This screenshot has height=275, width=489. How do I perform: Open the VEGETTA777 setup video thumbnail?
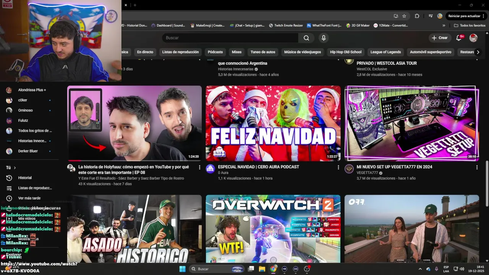412,123
